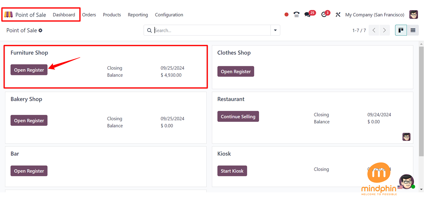This screenshot has height=199, width=424.
Task: Open the Reporting menu
Action: pos(138,15)
